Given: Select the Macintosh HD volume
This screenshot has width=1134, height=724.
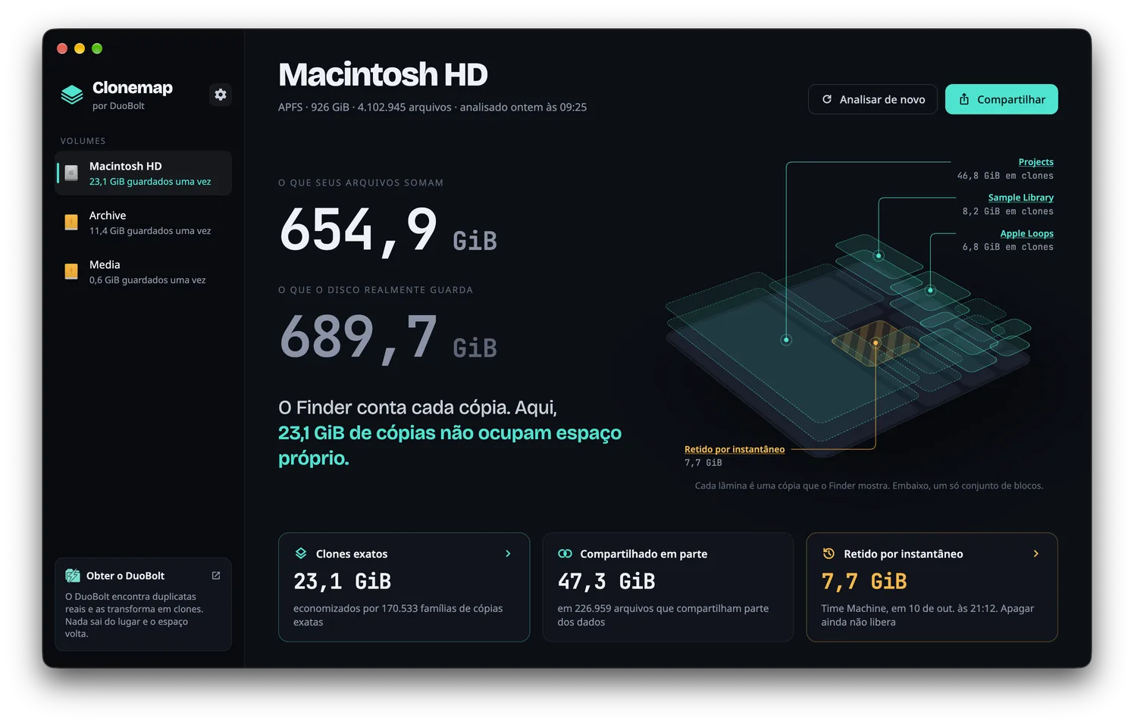Looking at the screenshot, I should pyautogui.click(x=143, y=173).
